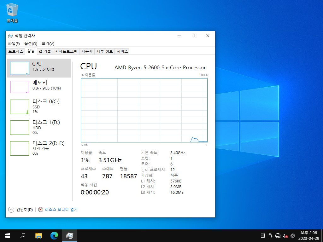Select the Task Manager taskbar button

tap(70, 236)
